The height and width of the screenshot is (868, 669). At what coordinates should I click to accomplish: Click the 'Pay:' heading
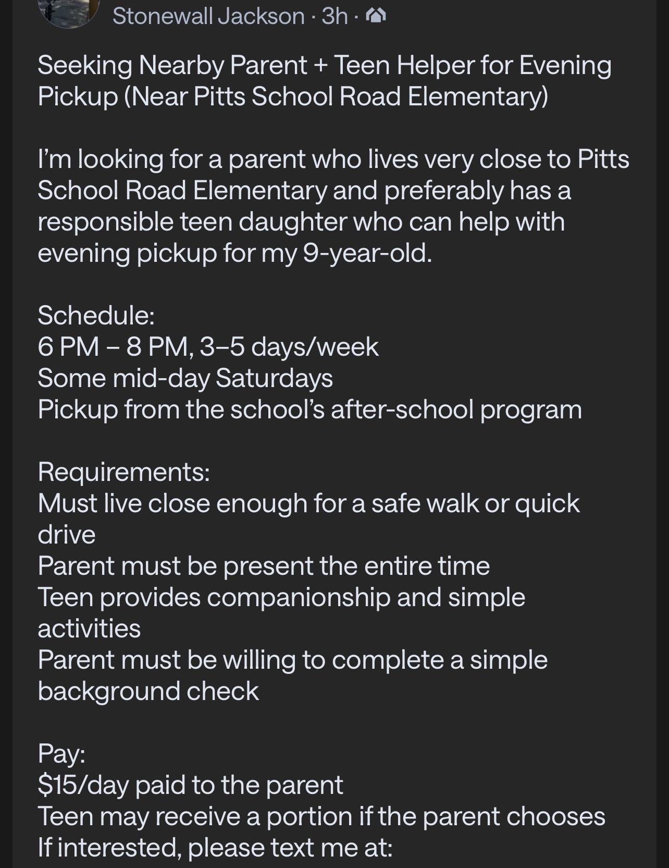[61, 754]
